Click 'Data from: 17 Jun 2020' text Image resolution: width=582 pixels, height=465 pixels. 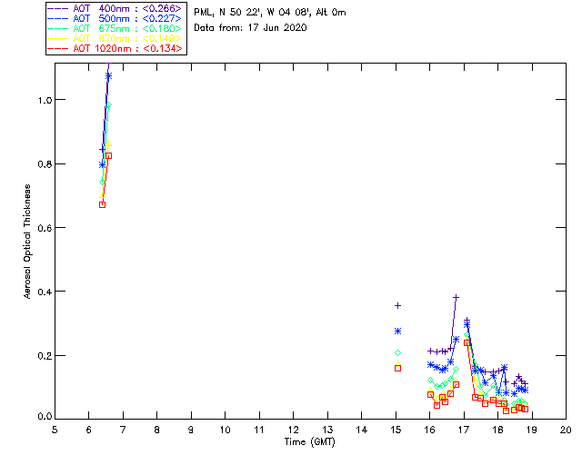coord(250,28)
